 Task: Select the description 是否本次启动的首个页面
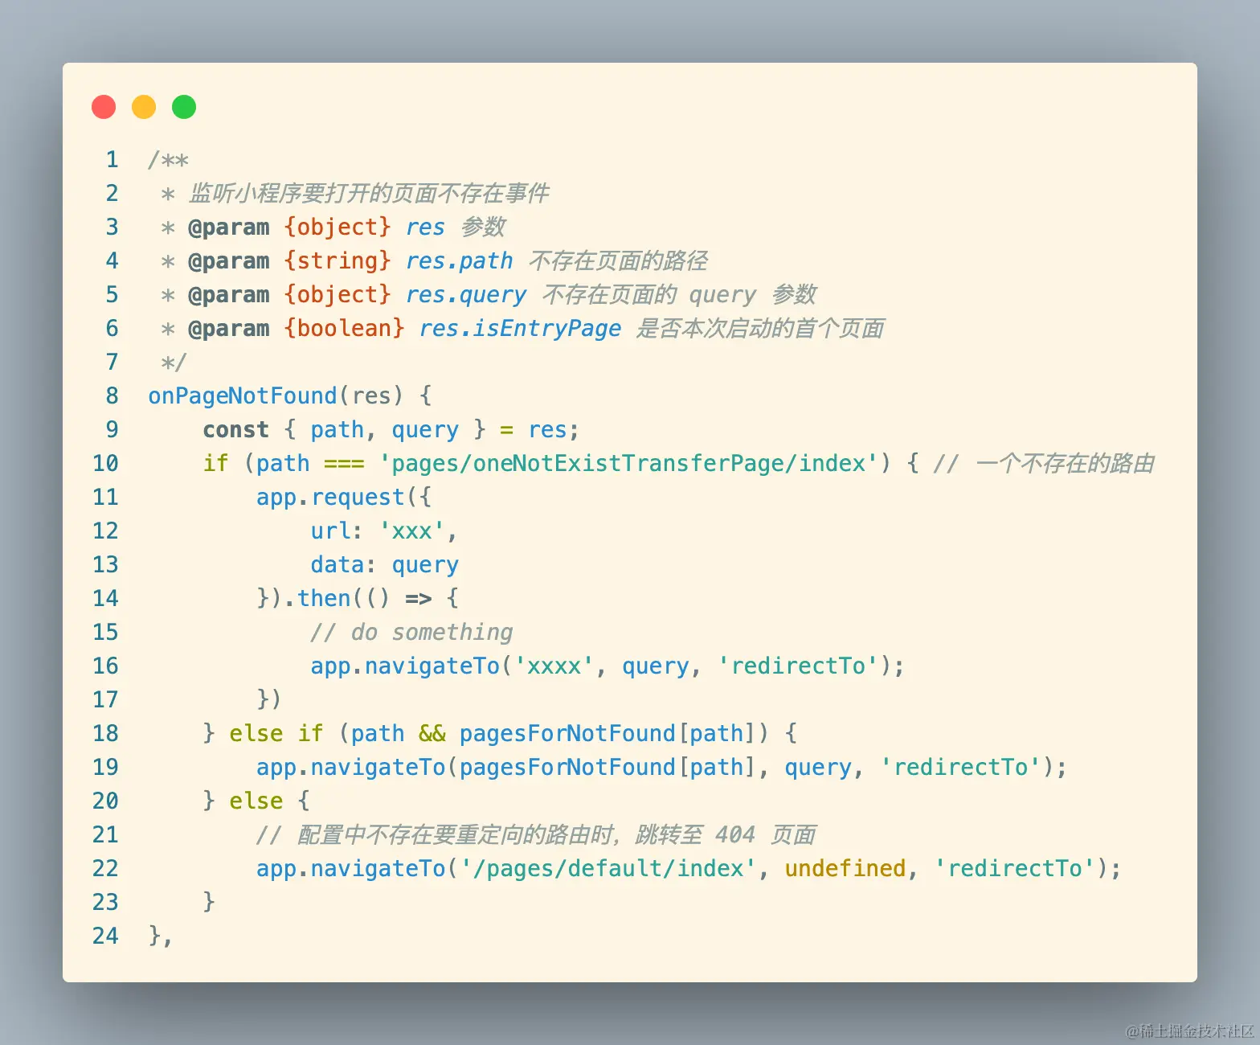(760, 328)
